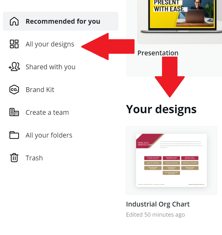The width and height of the screenshot is (222, 235).
Task: Click the people icon for Shared with you
Action: (x=14, y=67)
